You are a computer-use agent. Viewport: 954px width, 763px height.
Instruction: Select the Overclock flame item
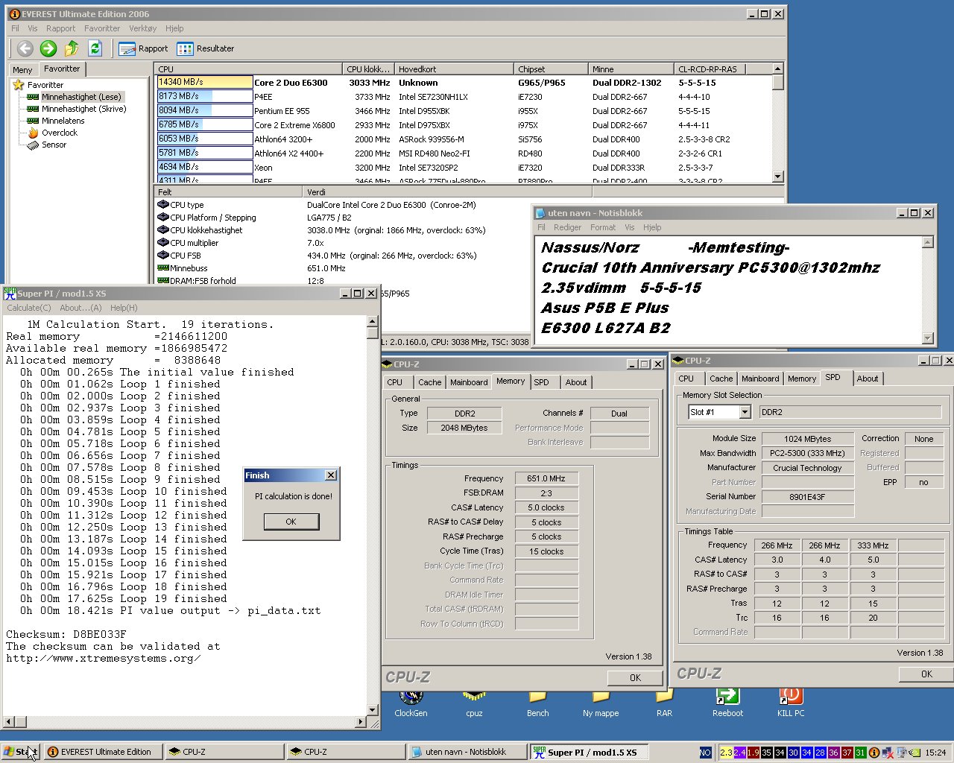(x=53, y=133)
